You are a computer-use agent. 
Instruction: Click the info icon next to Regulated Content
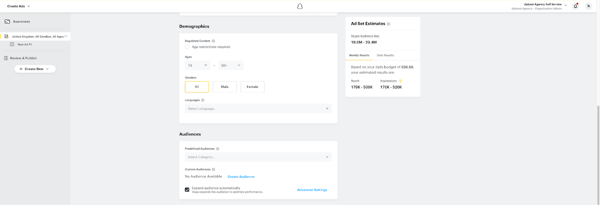pyautogui.click(x=213, y=41)
